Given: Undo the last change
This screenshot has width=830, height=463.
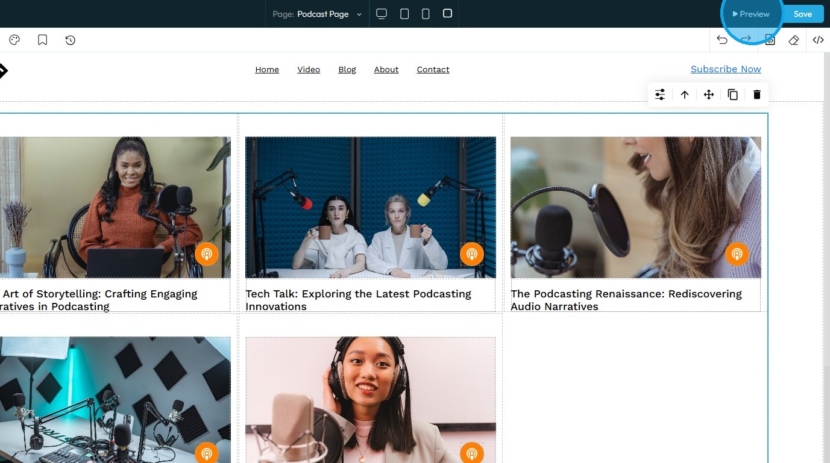Looking at the screenshot, I should (722, 40).
